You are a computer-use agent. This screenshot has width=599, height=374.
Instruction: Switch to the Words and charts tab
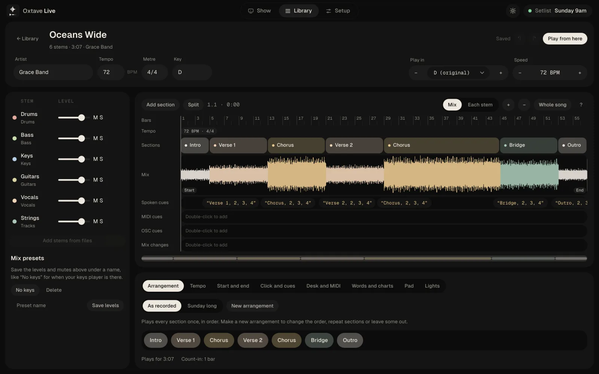[372, 286]
